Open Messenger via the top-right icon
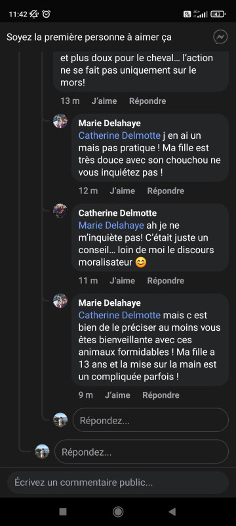The width and height of the screenshot is (236, 526). [220, 37]
